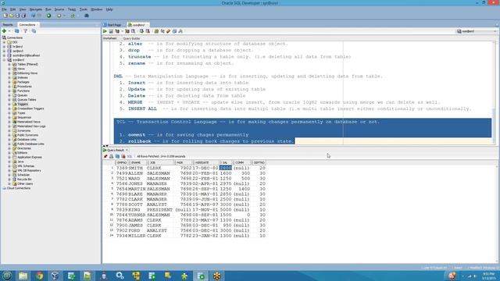Expand the Other Users node
The width and height of the screenshot is (500, 281).
pyautogui.click(x=9, y=184)
